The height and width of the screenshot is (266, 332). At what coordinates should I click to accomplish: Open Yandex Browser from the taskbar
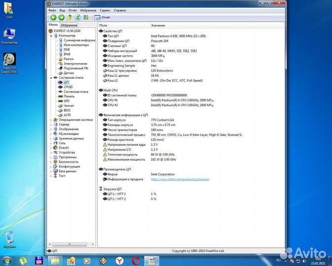pos(120,261)
